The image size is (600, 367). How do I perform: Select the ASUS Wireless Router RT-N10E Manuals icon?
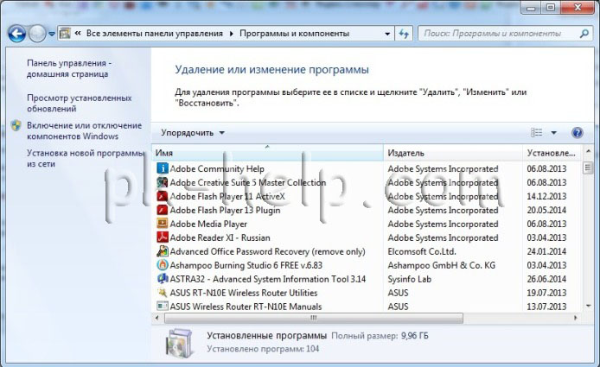coord(163,306)
